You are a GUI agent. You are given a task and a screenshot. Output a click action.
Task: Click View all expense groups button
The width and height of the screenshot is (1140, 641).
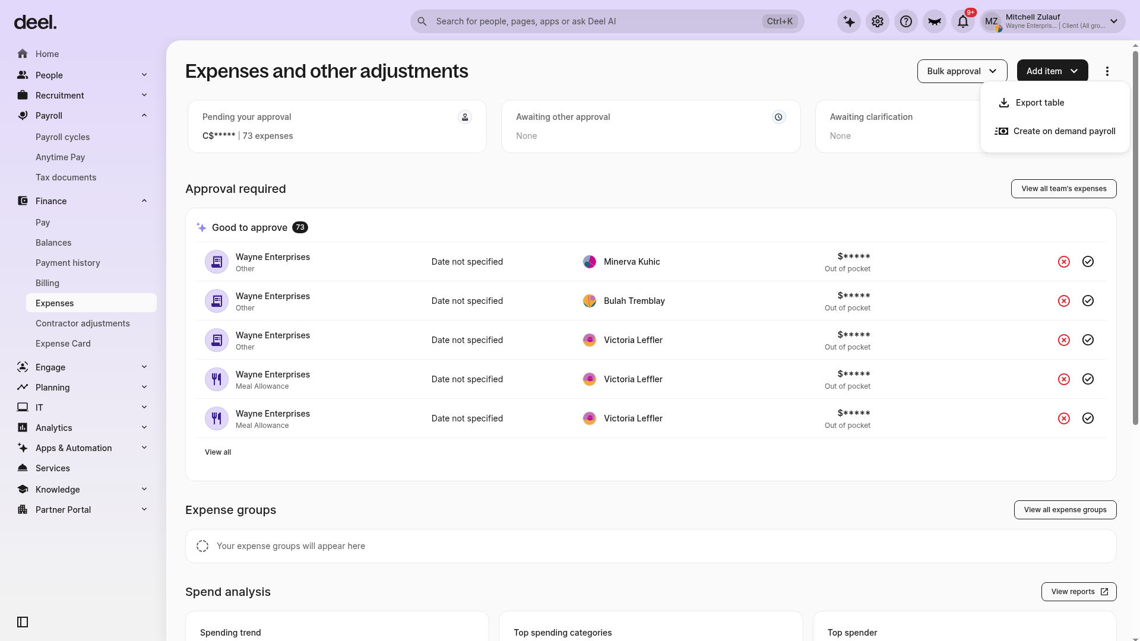pyautogui.click(x=1065, y=510)
